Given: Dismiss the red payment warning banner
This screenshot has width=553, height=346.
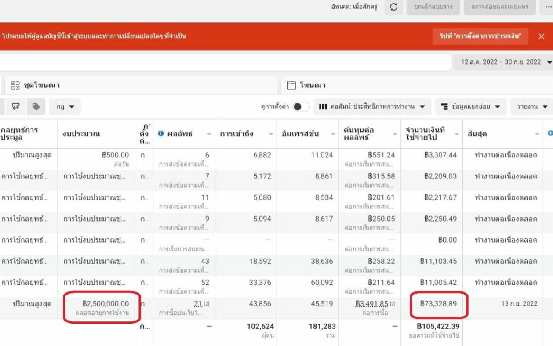Looking at the screenshot, I should pos(541,36).
